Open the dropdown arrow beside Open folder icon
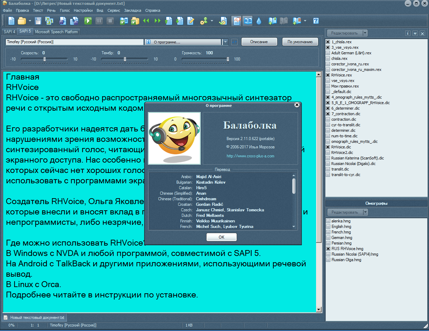The height and width of the screenshot is (331, 429). pos(30,21)
